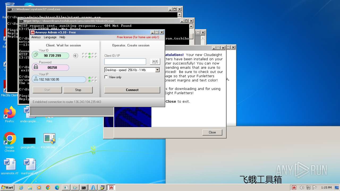This screenshot has height=191, width=340.
Task: Open the Action Center flag icon
Action: [315, 188]
